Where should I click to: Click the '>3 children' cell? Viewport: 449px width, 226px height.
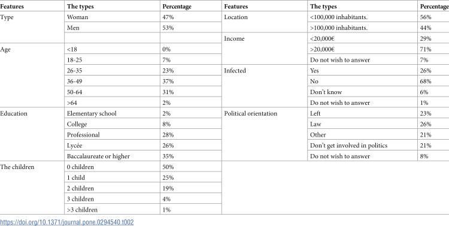[x=113, y=209]
